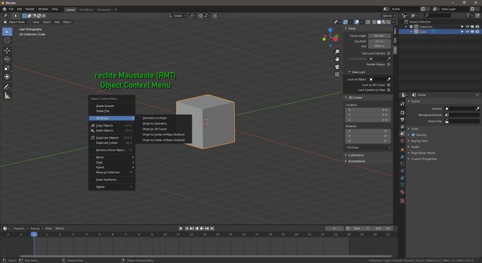
Task: Open the Texture properties checker icon
Action: pos(402,201)
